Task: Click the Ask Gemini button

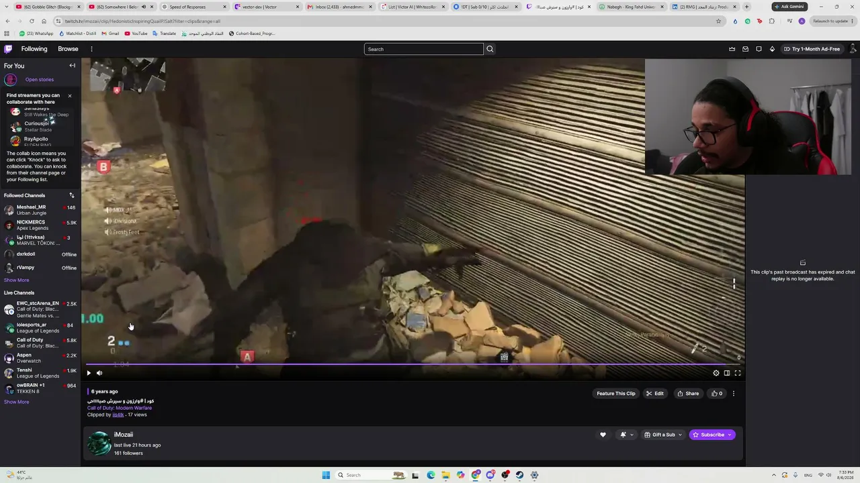Action: click(789, 7)
